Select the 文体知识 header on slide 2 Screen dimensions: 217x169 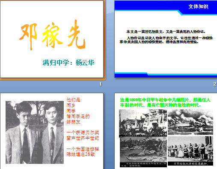(198, 6)
